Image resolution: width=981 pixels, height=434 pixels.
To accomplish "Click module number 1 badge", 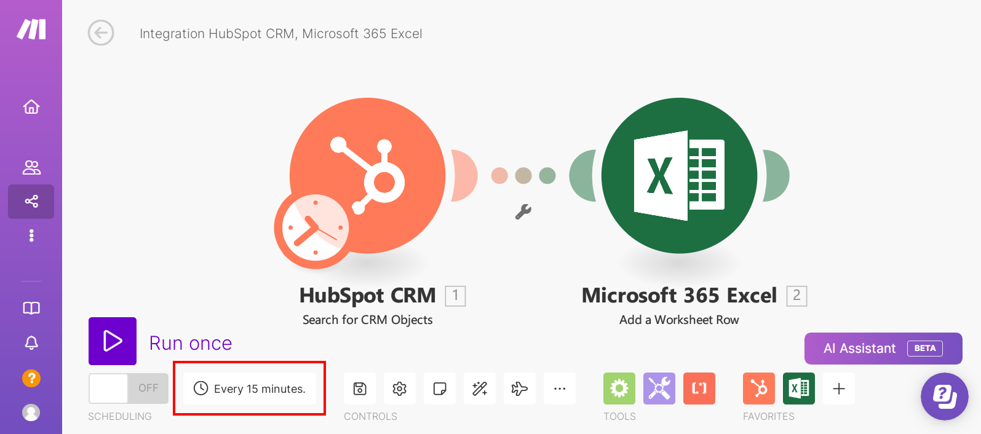I will point(455,296).
